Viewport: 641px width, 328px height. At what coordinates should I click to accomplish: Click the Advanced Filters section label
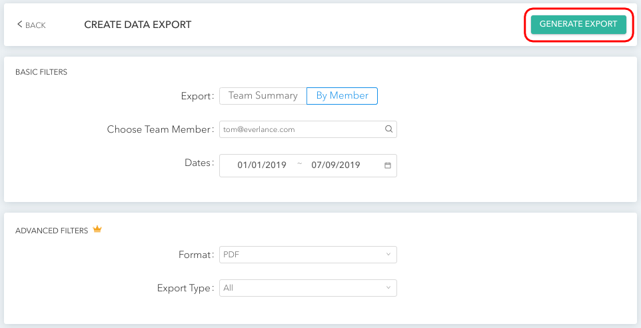coord(51,231)
